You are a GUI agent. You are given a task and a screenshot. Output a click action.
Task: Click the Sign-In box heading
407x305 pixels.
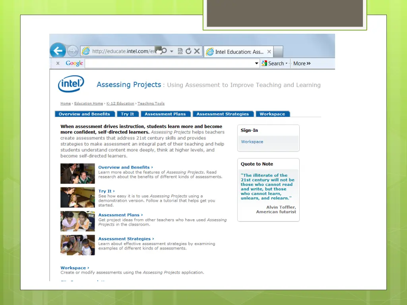(x=249, y=130)
